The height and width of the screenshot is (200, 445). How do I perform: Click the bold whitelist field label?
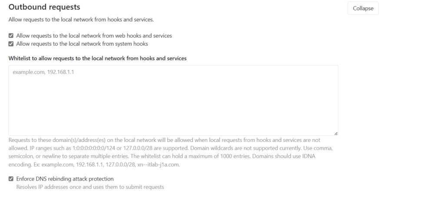coord(97,58)
